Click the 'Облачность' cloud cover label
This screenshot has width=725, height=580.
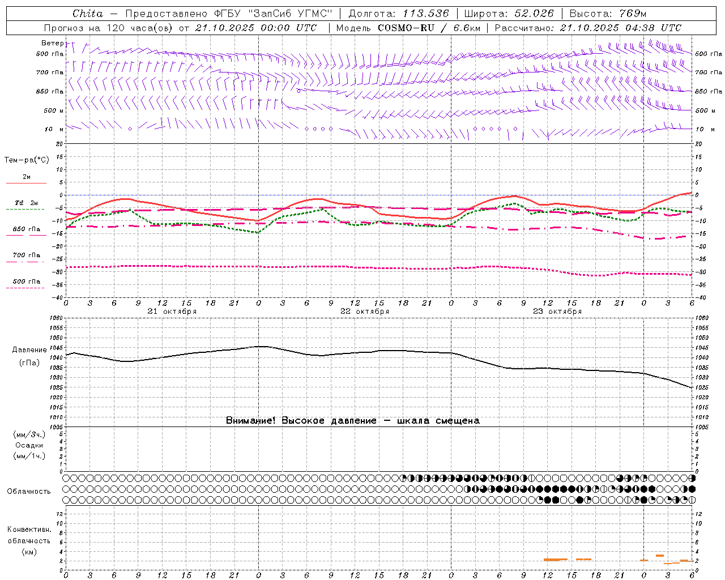29,492
